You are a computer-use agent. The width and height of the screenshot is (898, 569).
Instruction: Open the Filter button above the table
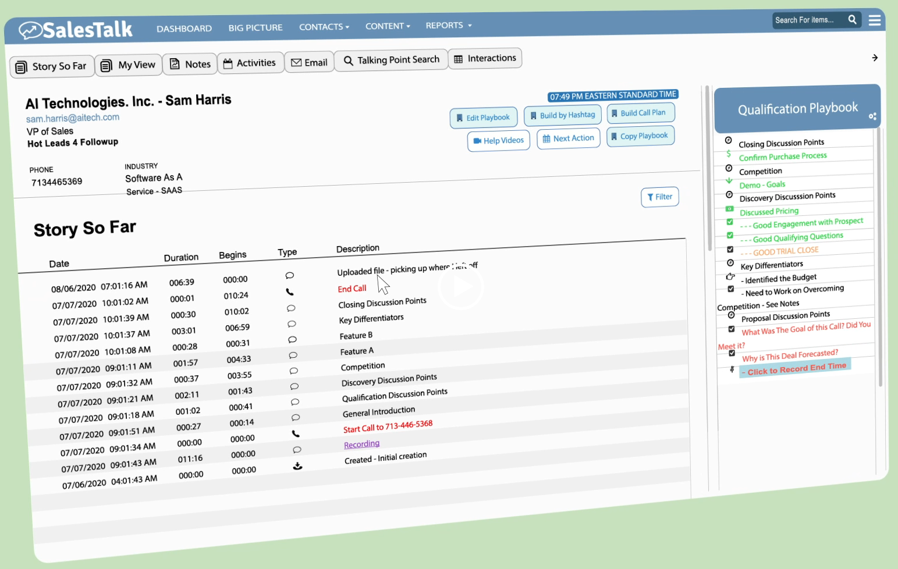pyautogui.click(x=659, y=197)
